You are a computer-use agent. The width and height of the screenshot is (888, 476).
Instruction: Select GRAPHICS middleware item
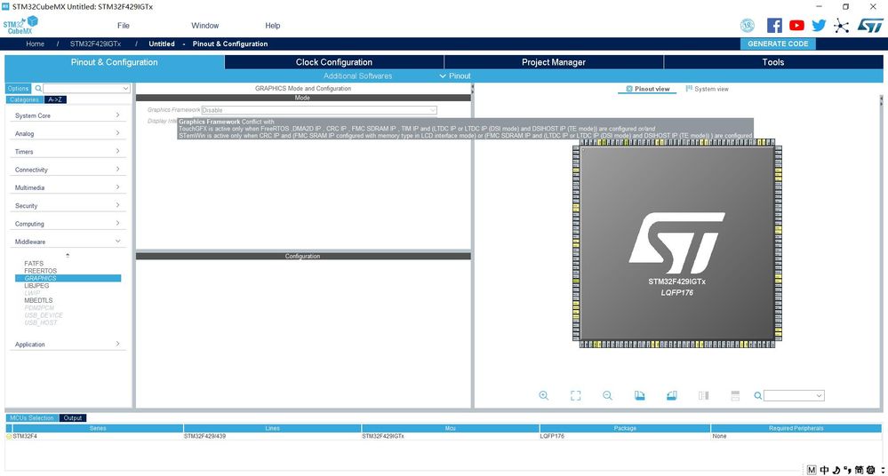(68, 278)
